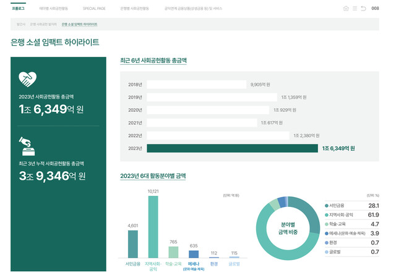Screen dimensions: 396x273
Task: Select heading 2023년 6대 활동분야별 금액
Action: pos(153,176)
